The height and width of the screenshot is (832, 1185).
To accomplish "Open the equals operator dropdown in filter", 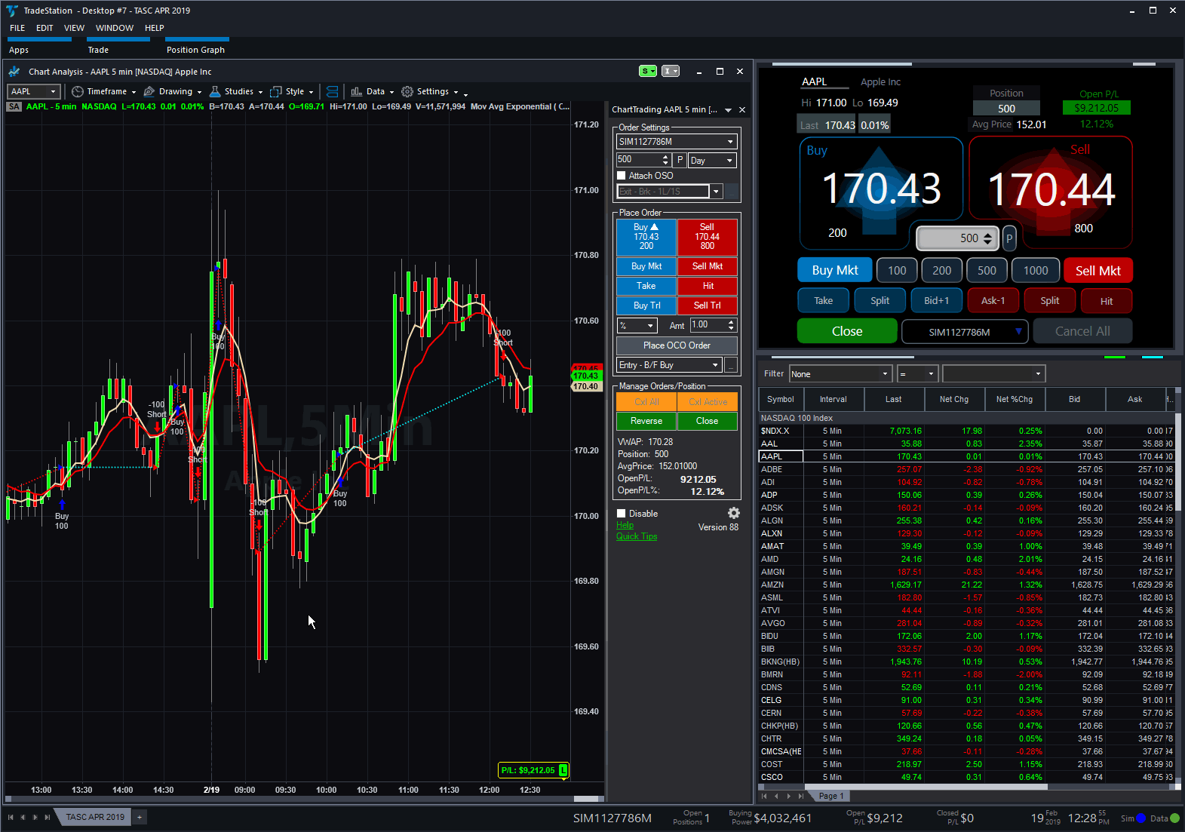I will click(931, 374).
